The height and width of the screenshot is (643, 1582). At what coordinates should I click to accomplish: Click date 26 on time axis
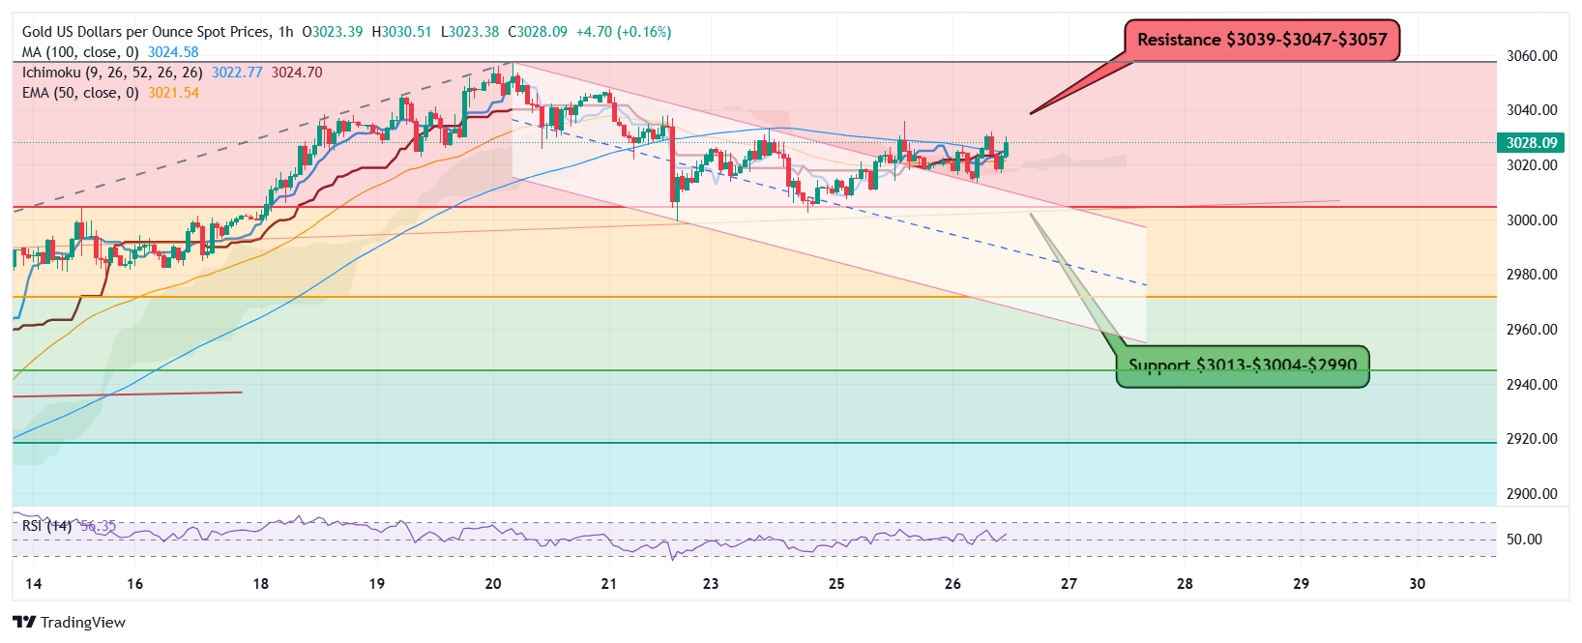tap(952, 584)
